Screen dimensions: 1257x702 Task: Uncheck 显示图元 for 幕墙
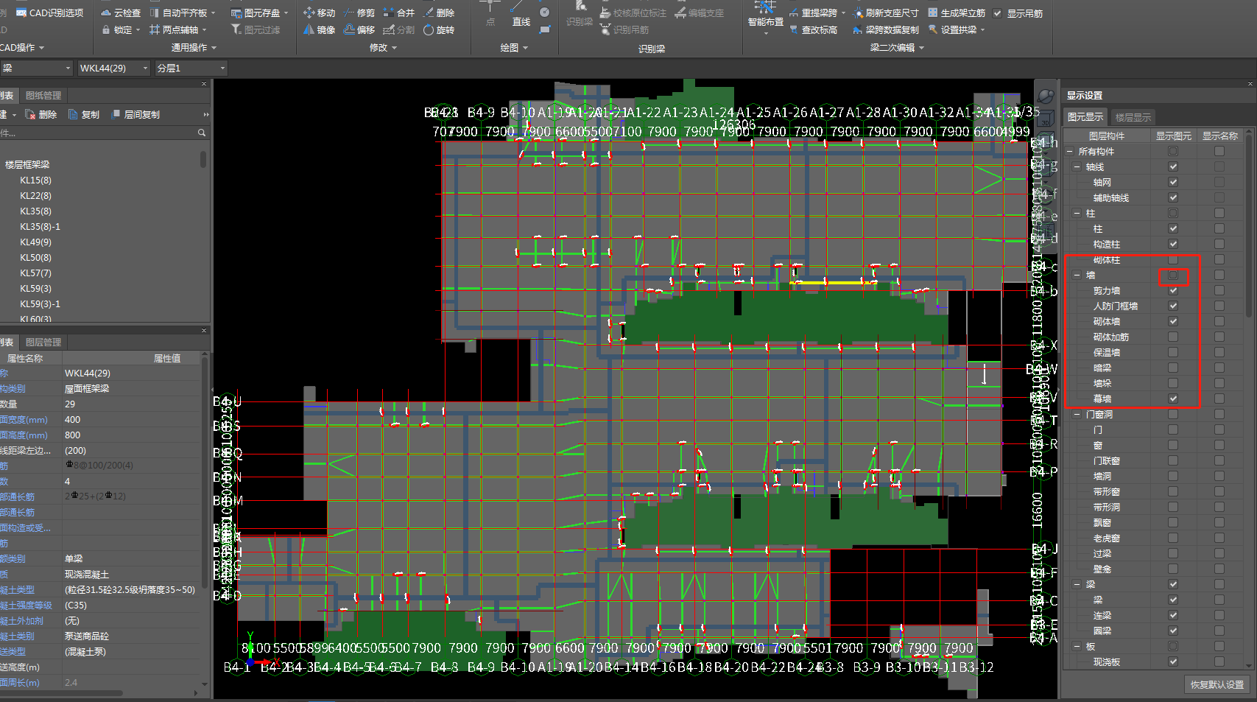(1173, 399)
